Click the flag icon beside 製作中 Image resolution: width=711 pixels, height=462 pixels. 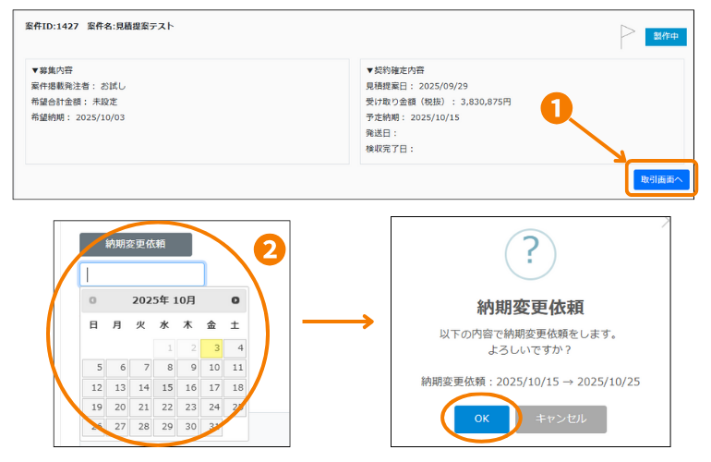click(x=628, y=35)
